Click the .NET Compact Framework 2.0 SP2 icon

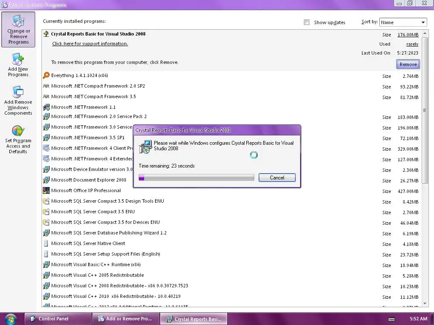pyautogui.click(x=46, y=86)
